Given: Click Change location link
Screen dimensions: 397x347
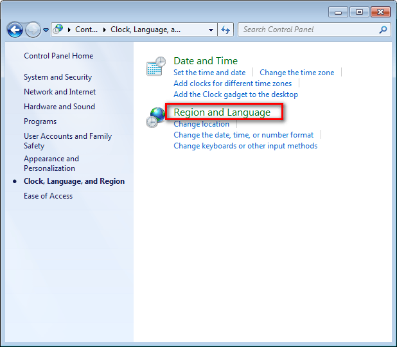Looking at the screenshot, I should [201, 124].
